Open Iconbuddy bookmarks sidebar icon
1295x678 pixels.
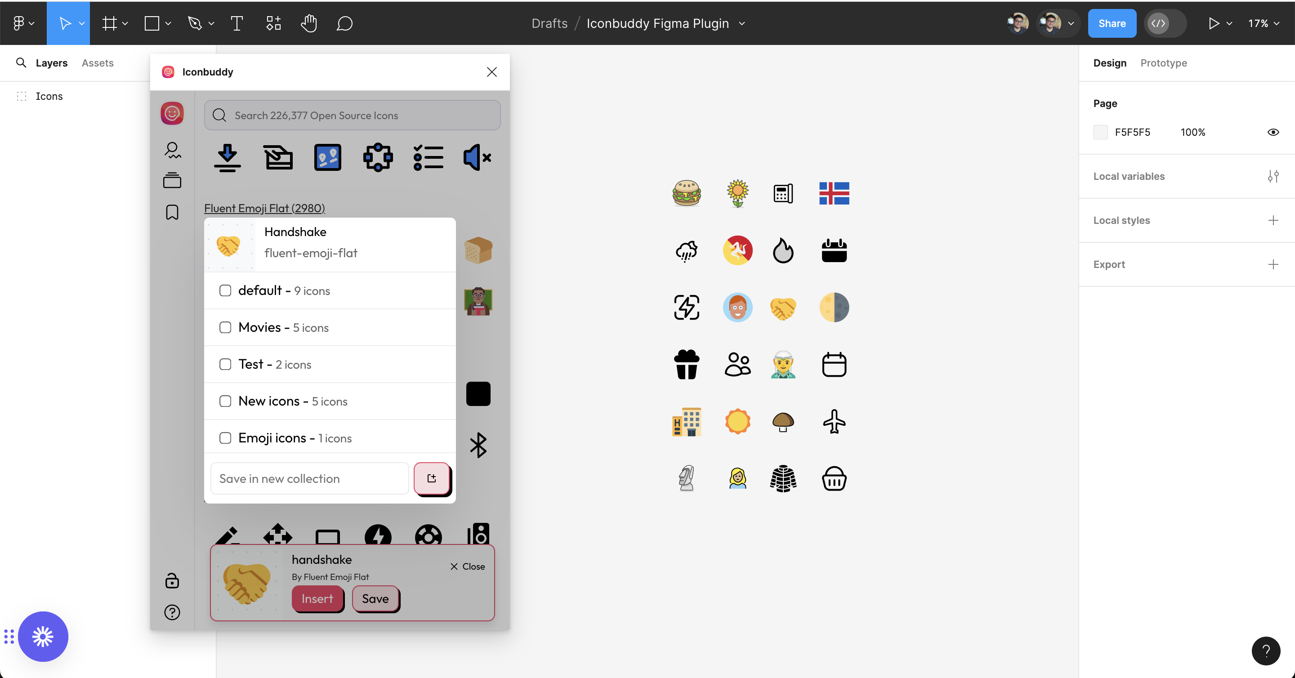172,212
